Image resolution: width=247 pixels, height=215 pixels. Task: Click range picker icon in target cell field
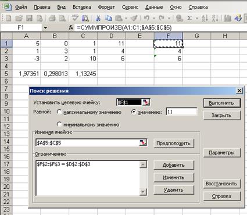point(146,102)
